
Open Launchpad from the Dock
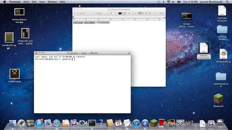[x=21, y=123]
